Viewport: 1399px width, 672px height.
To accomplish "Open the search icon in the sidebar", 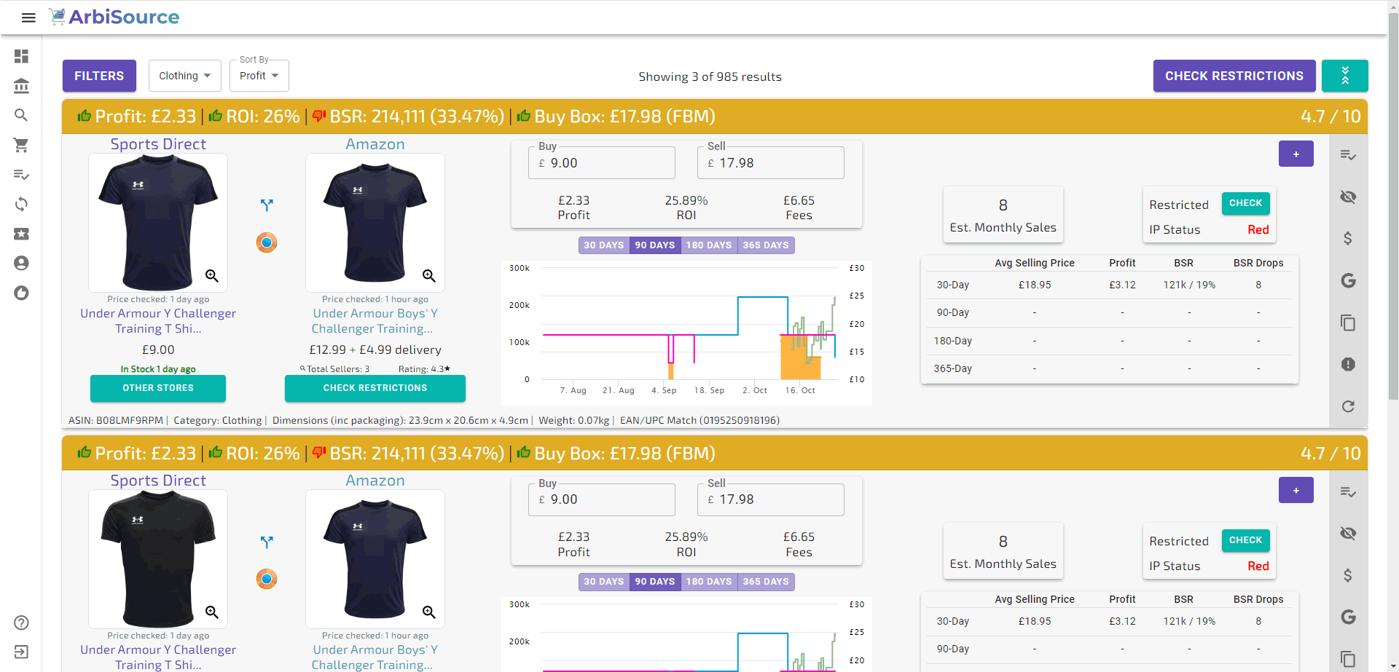I will tap(21, 115).
